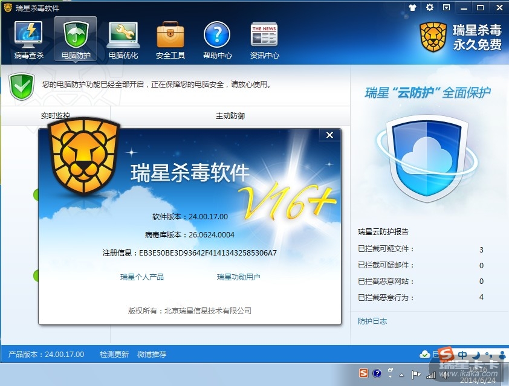This screenshot has height=386, width=509.
Task: Toggle the Sogou moon half-width icon
Action: point(476,355)
